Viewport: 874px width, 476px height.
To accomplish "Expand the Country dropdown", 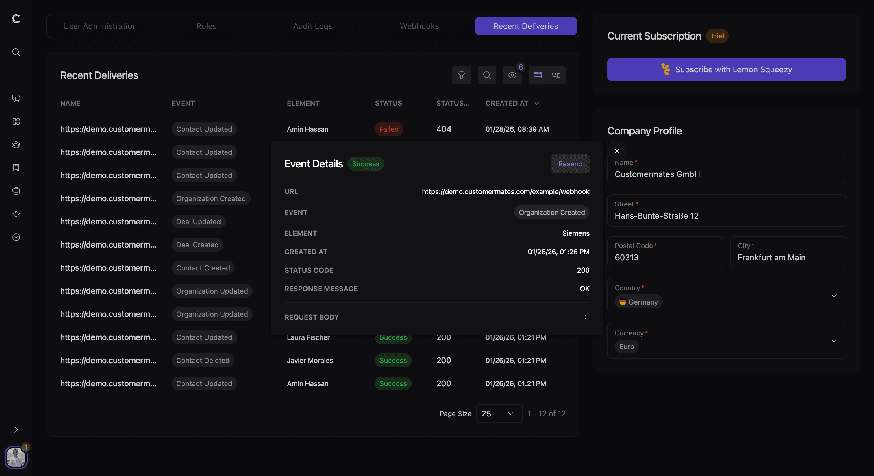I will click(834, 296).
